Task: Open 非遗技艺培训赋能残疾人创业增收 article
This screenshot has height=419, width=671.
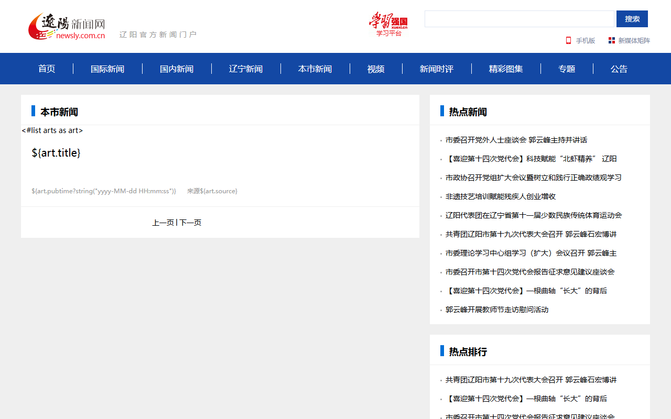Action: click(x=501, y=196)
